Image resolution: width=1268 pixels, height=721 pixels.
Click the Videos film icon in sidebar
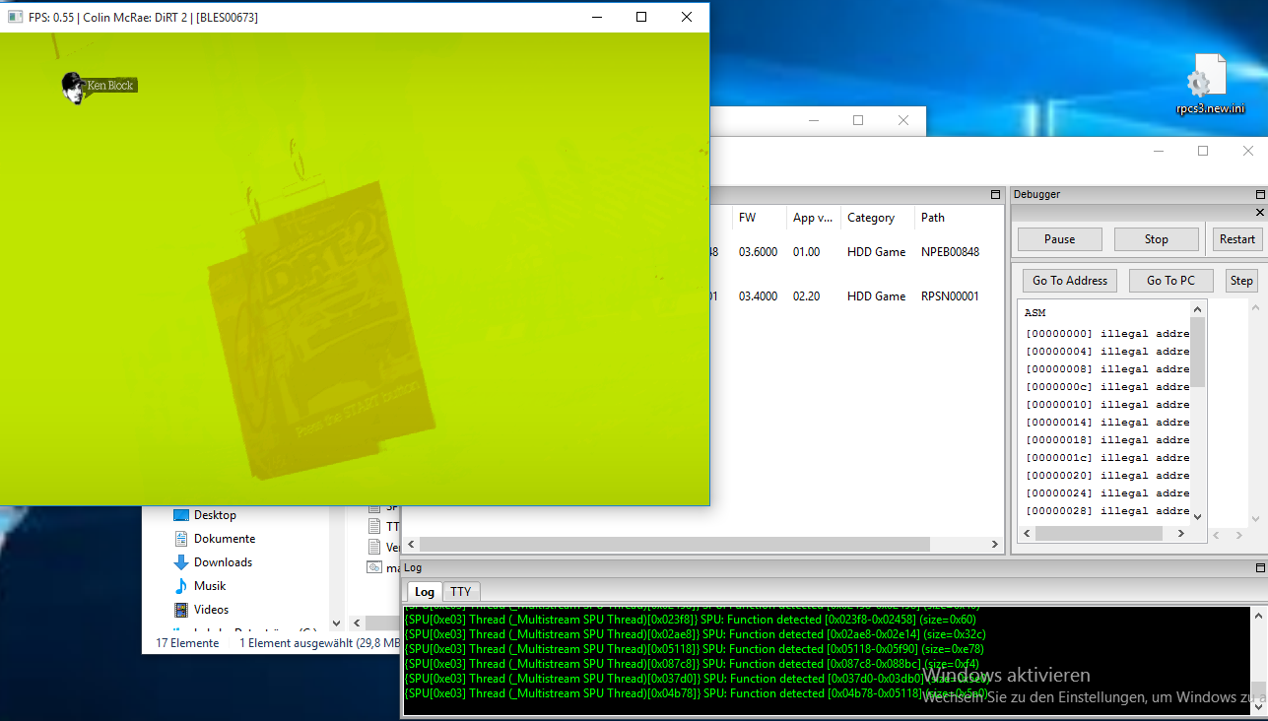point(180,610)
